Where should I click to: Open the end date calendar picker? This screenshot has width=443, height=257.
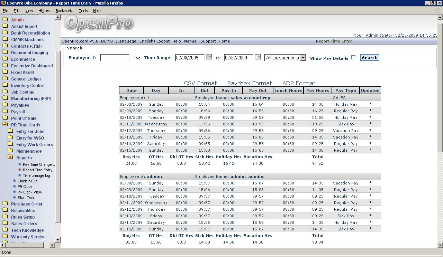(x=258, y=57)
